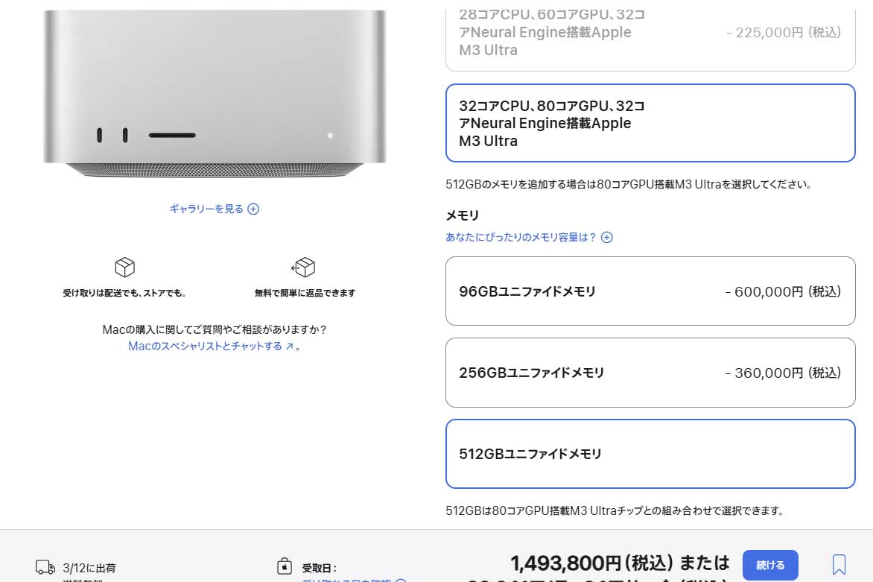Select the 28コアCPU、60コアGPU M3 Ultra option
This screenshot has height=582, width=873.
coord(650,36)
